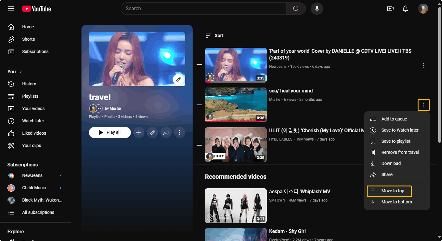442x241 pixels.
Task: Open the Create video icon
Action: 390,9
